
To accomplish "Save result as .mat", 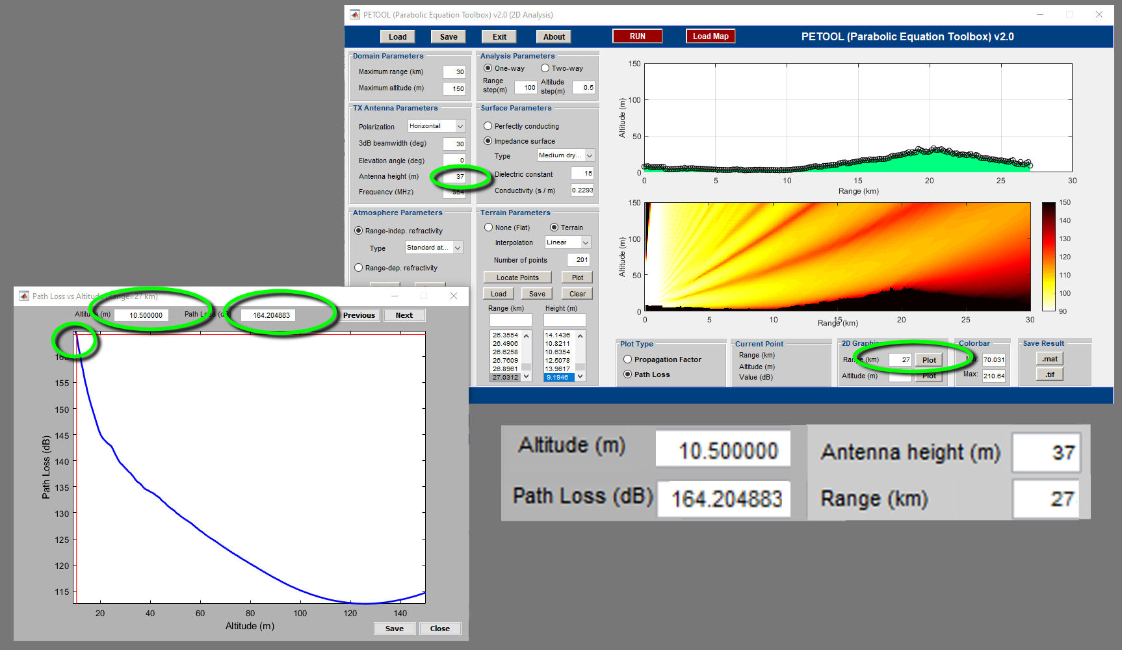I will tap(1050, 359).
